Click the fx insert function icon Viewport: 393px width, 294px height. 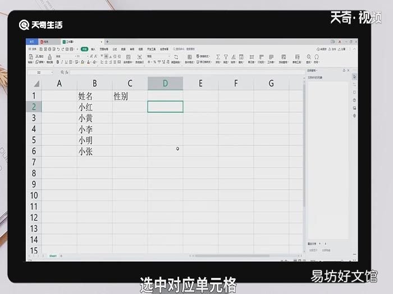[x=67, y=72]
